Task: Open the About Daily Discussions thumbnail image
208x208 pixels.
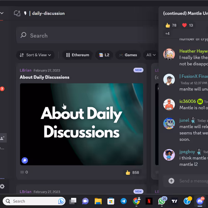Action: pos(82,124)
